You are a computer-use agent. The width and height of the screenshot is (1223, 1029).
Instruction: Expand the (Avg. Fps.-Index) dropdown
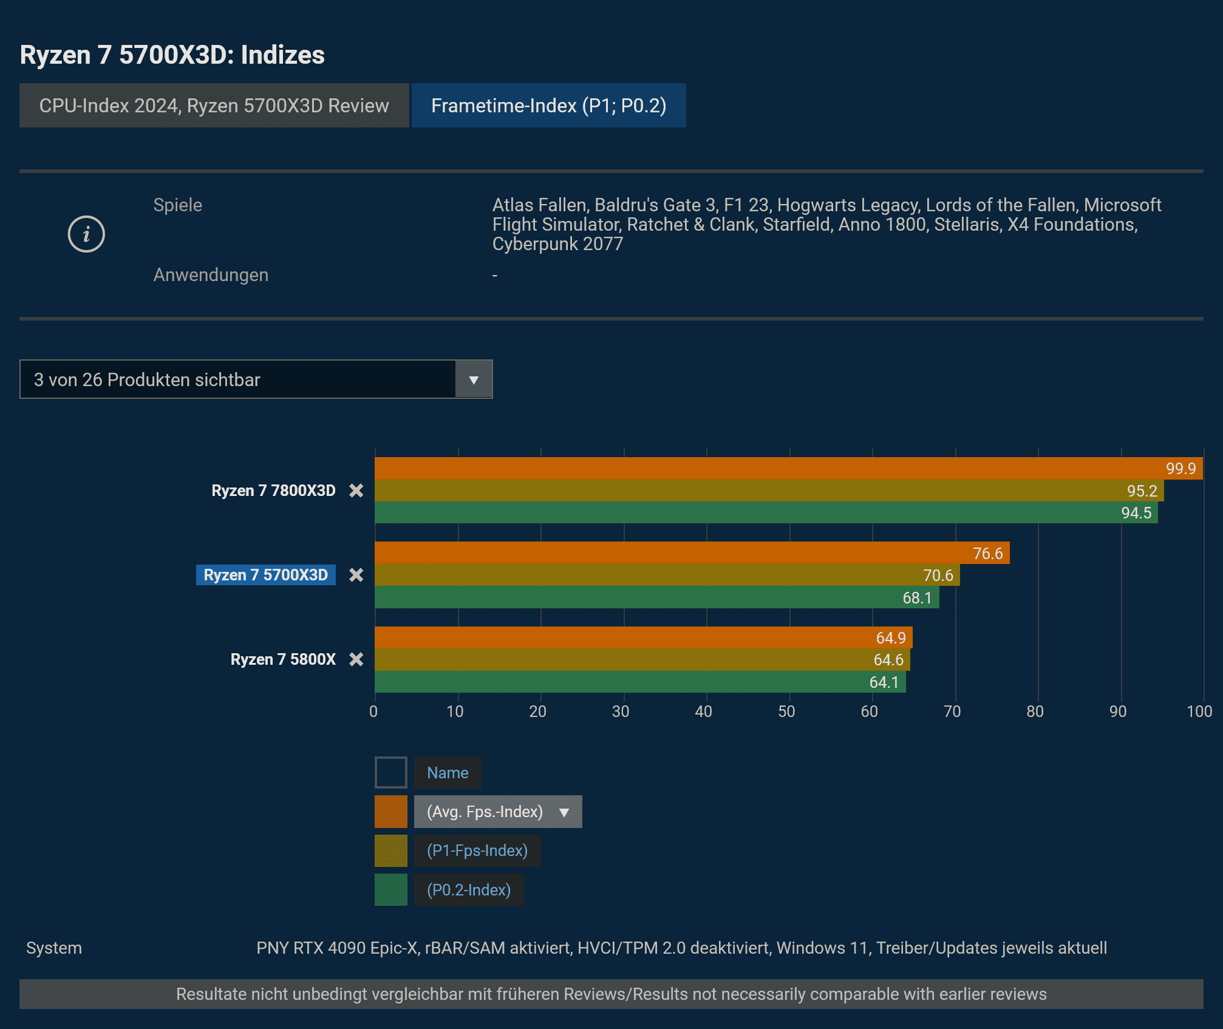(498, 812)
